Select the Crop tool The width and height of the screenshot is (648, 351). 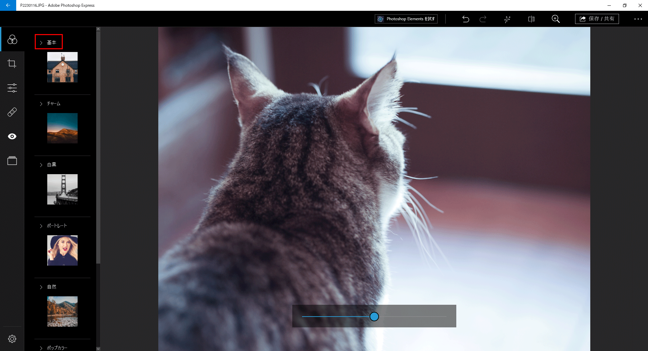coord(12,63)
